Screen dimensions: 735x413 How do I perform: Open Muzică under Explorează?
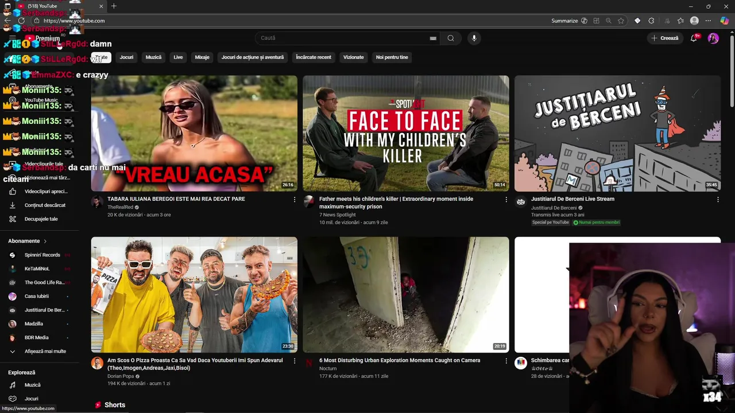40,385
